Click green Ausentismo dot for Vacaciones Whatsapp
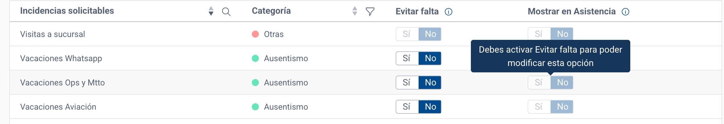Viewport: 724px width, 124px height. point(255,58)
